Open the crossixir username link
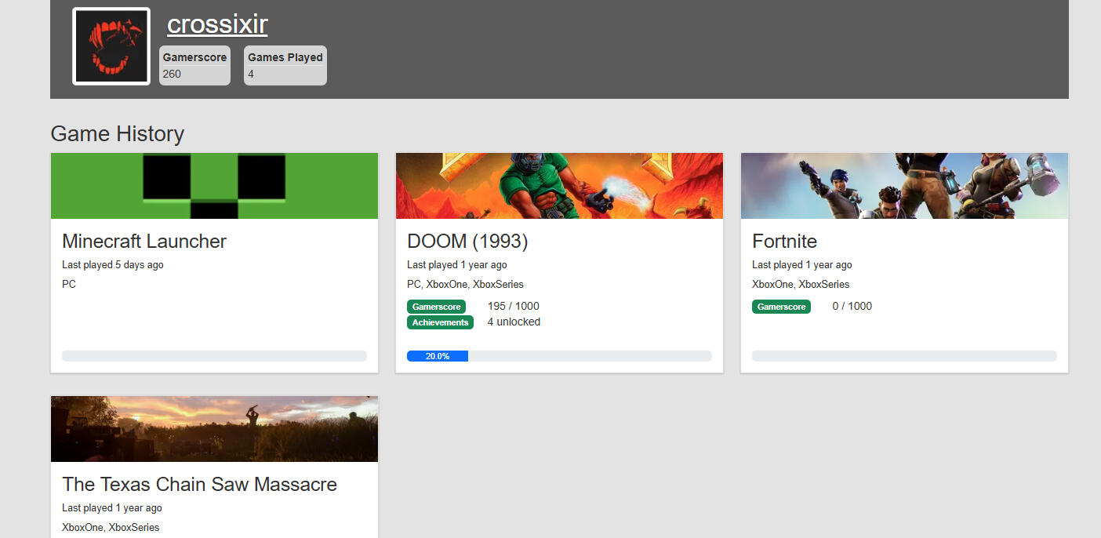Screen dimensions: 1101x538 [217, 24]
